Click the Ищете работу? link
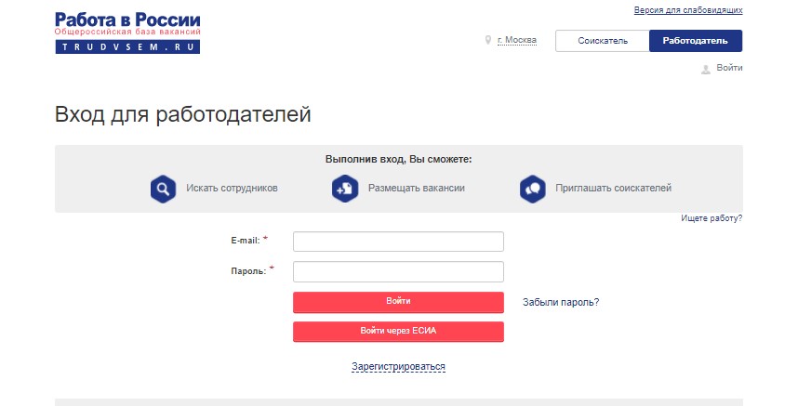Screen dimensions: 798x406 [712, 218]
